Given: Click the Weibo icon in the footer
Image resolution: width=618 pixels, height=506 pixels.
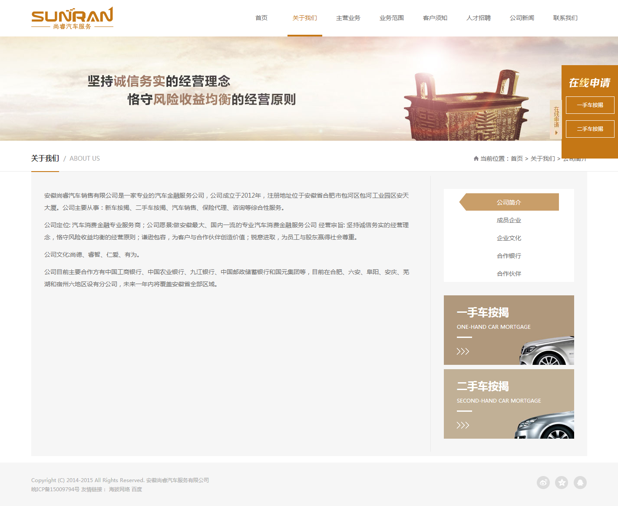Looking at the screenshot, I should coord(543,483).
